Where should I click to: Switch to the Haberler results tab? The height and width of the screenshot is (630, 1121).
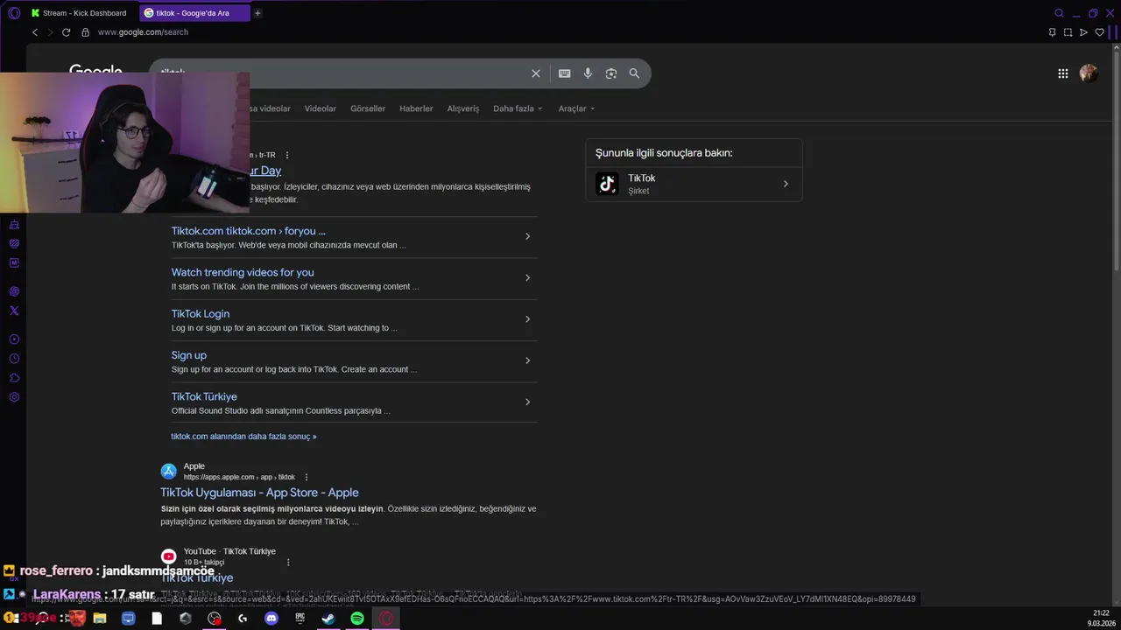pos(416,108)
